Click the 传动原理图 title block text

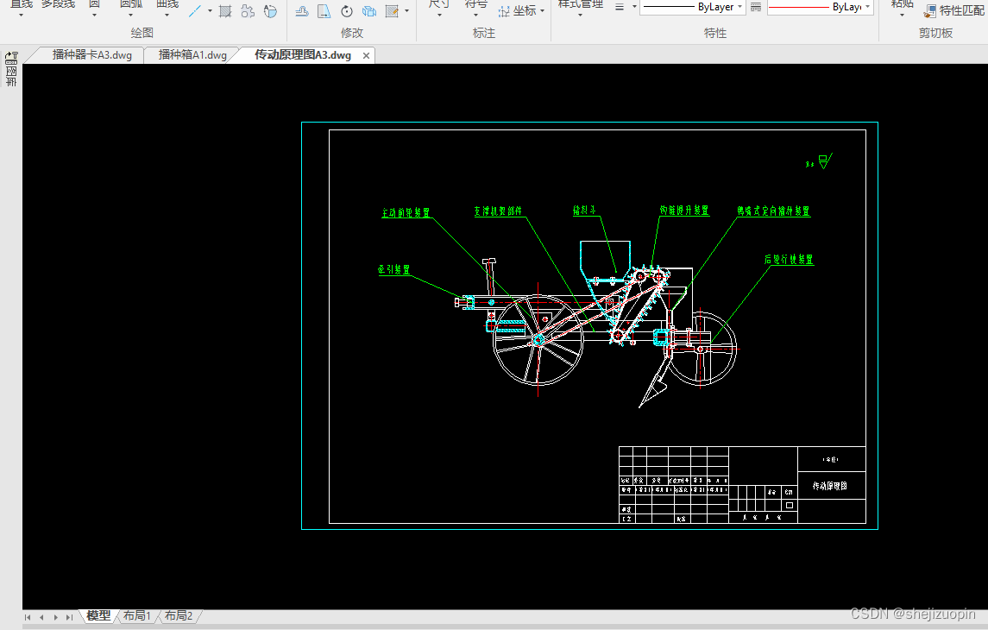[830, 486]
